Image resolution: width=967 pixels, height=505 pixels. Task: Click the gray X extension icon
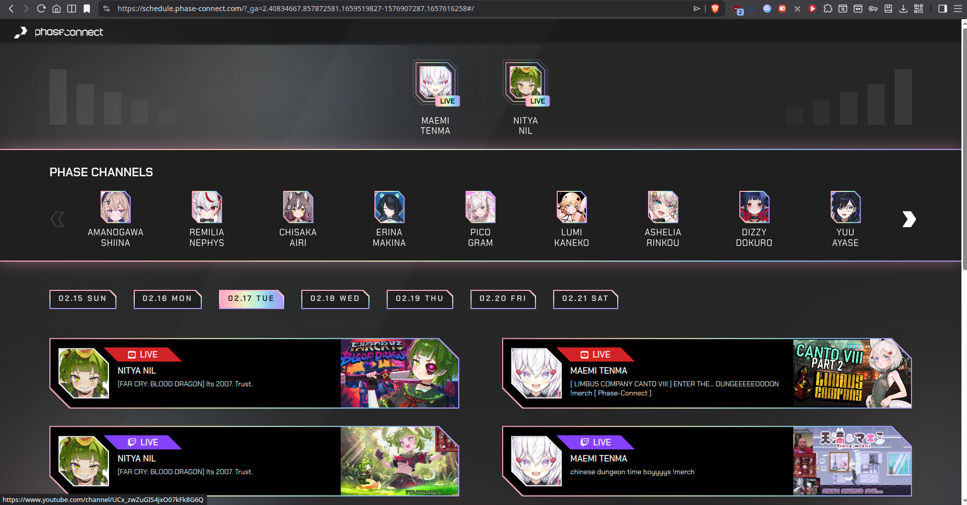[x=797, y=9]
